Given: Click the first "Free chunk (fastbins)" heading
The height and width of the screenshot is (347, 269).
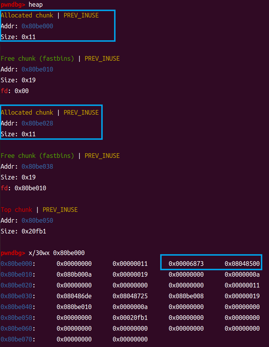Looking at the screenshot, I should point(37,59).
